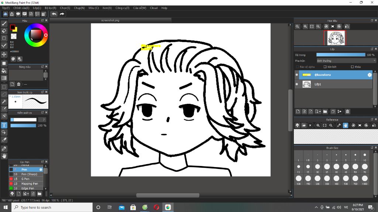Create a new layer with the blank page icon
Image resolution: width=378 pixels, height=212 pixels.
pos(298,112)
